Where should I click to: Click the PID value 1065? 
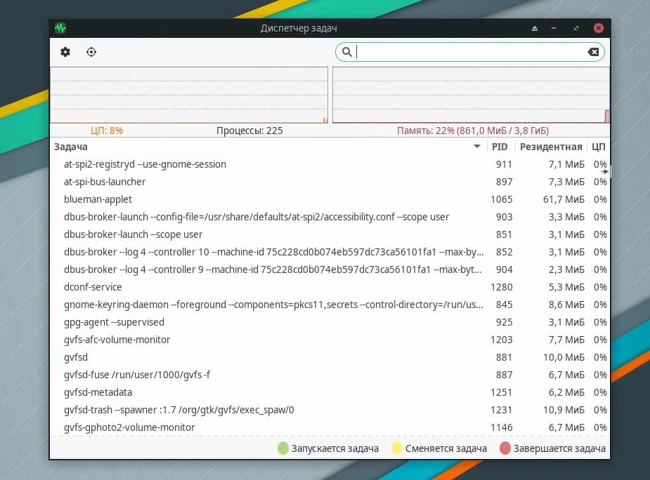(502, 199)
